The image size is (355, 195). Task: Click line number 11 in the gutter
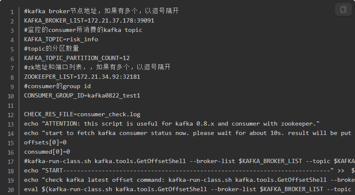[x=11, y=106]
